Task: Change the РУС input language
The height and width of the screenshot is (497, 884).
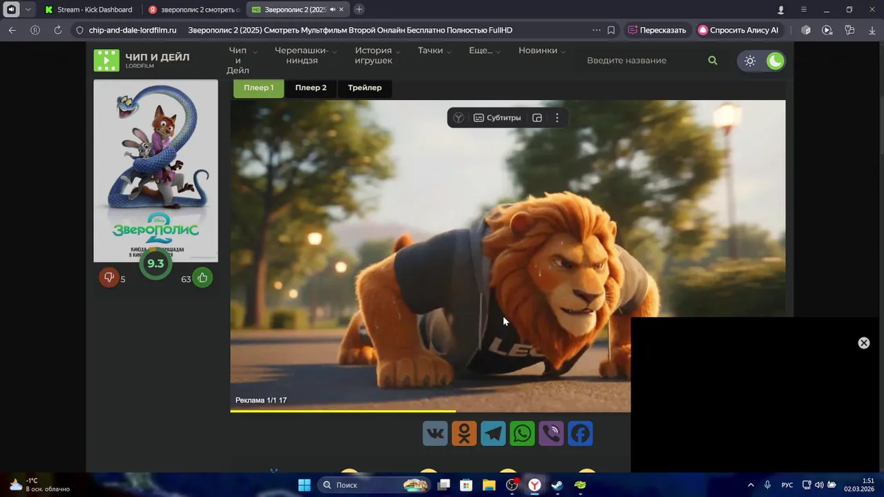Action: tap(787, 485)
